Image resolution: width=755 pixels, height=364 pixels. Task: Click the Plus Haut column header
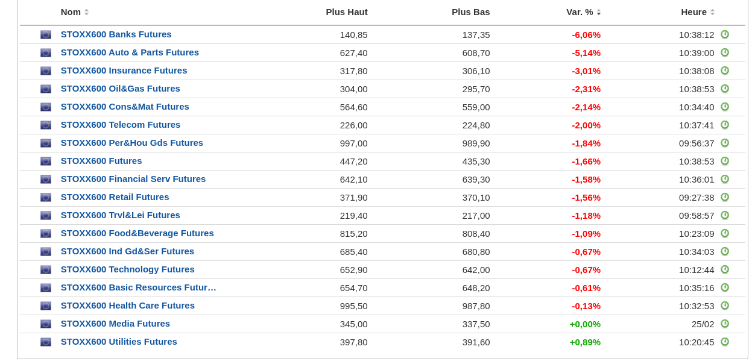[x=346, y=12]
